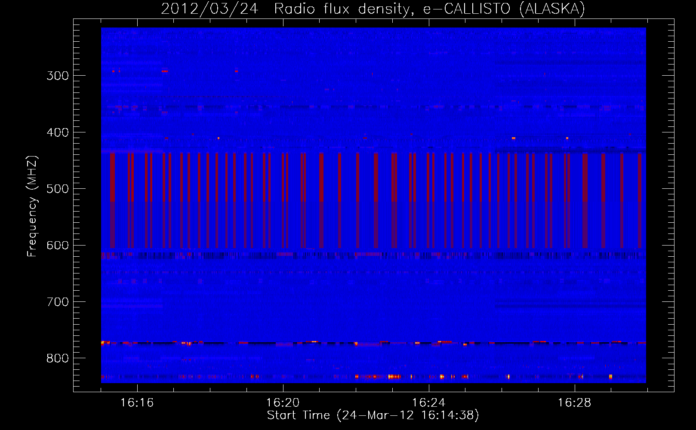
Task: Click the 16:20 time tick label
Action: (283, 403)
